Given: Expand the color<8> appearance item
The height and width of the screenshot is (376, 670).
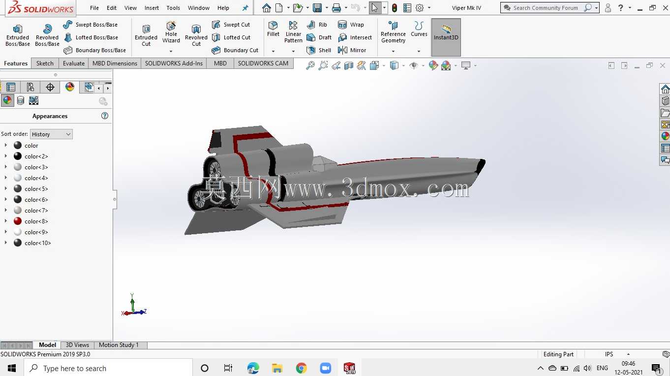Looking at the screenshot, I should 5,221.
